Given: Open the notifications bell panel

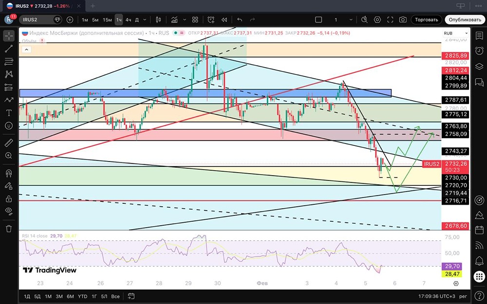Looking at the screenshot, I should 479,261.
